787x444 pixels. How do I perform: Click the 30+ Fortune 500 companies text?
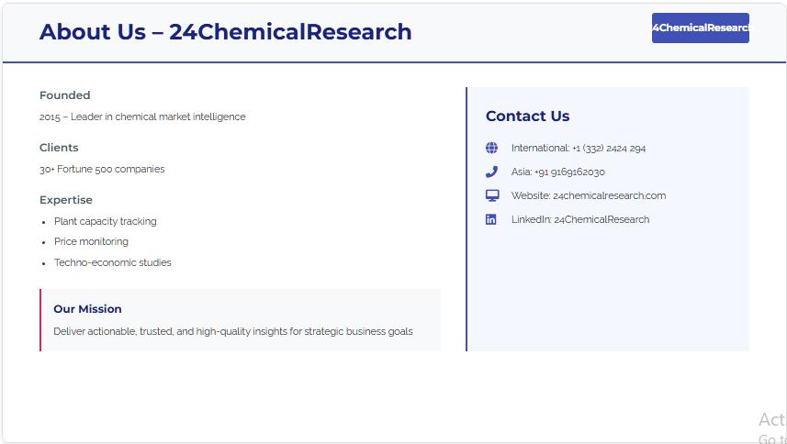[102, 170]
